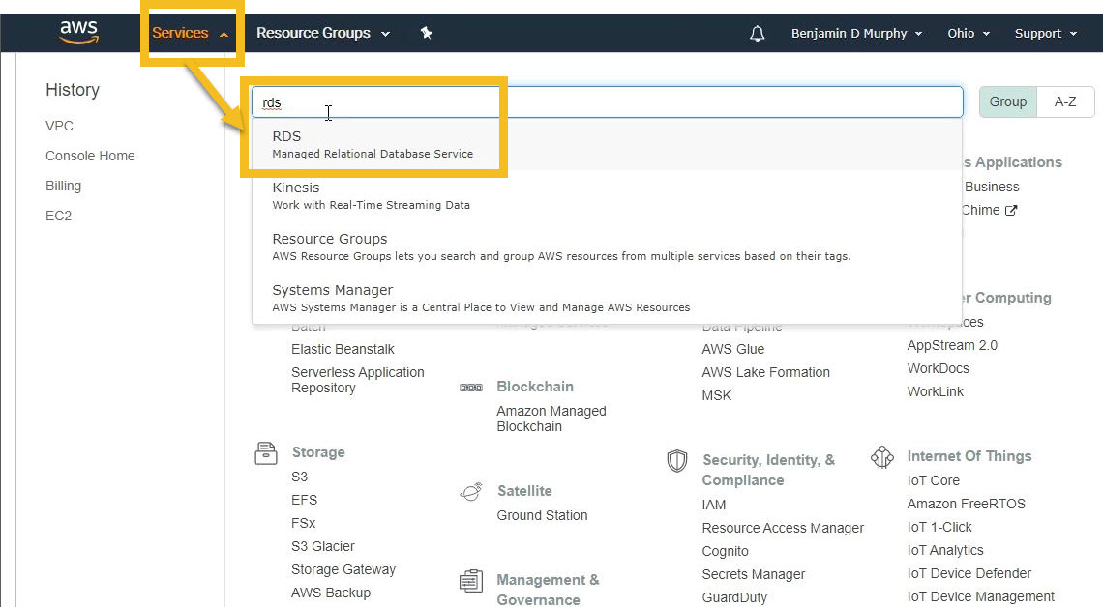Open FSx service

point(303,524)
